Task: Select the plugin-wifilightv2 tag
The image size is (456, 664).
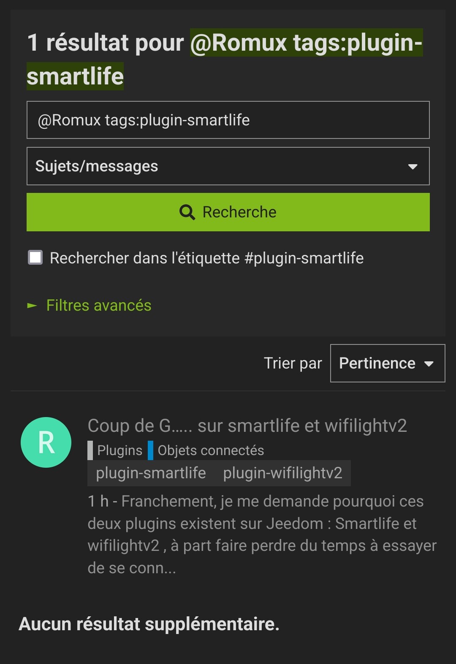Action: click(x=282, y=473)
